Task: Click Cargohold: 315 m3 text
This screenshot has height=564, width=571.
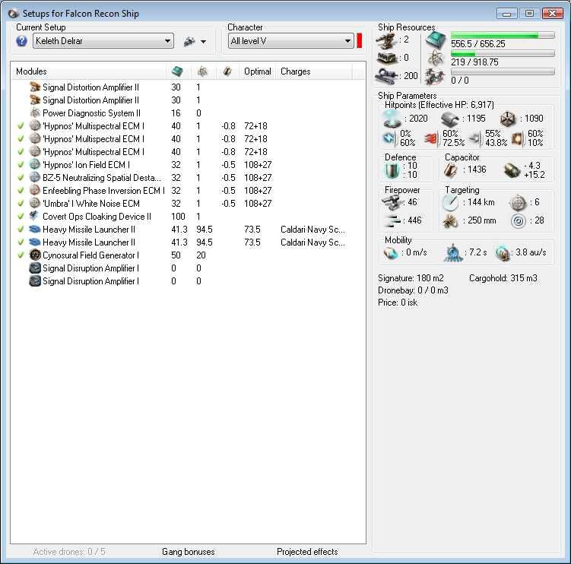Action: coord(503,278)
